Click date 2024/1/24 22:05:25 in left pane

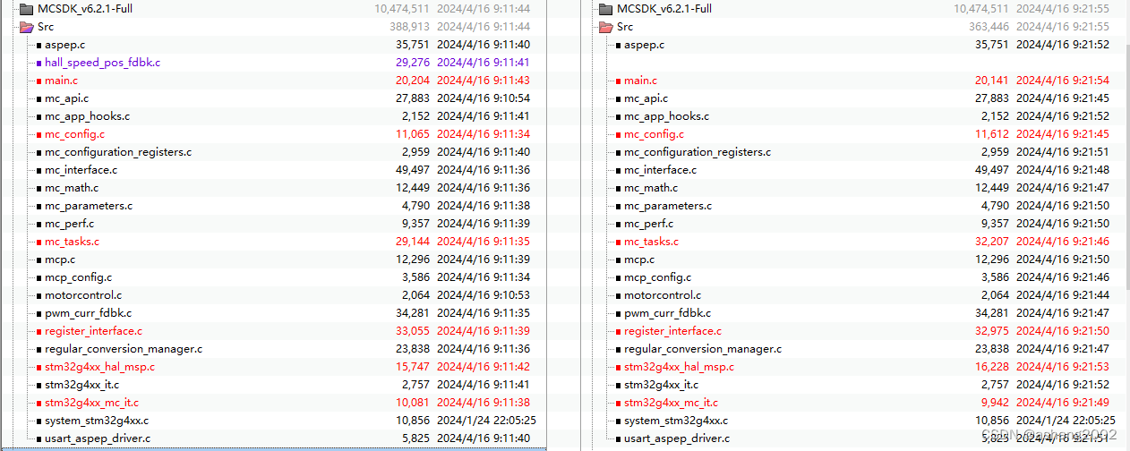click(x=487, y=421)
